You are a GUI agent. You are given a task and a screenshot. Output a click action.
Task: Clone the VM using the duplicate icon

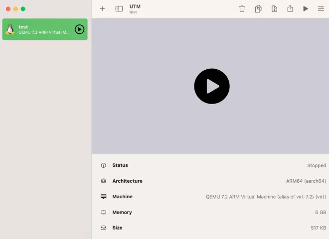coord(258,8)
